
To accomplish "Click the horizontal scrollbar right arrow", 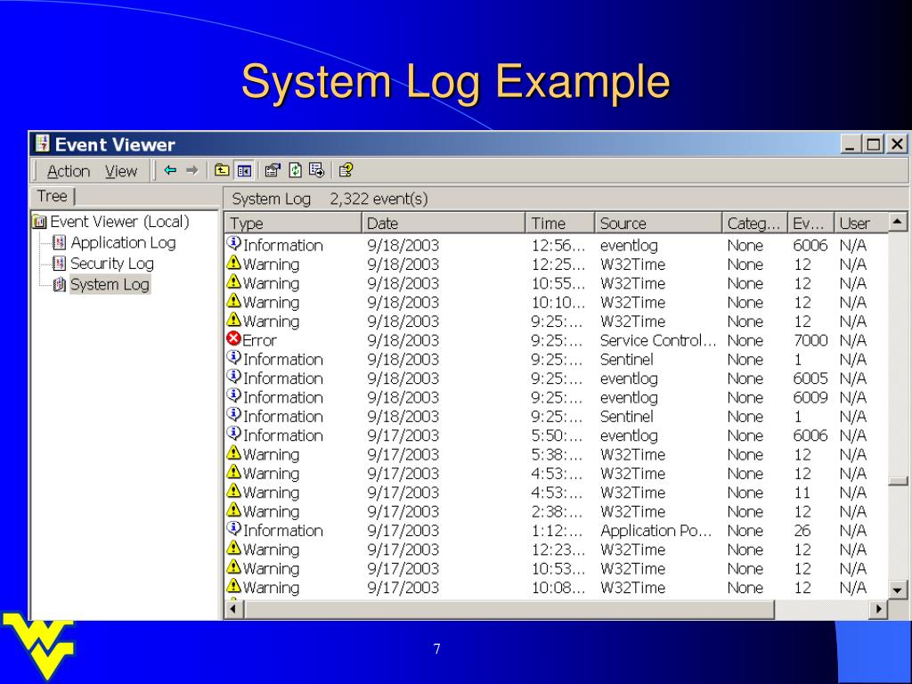I will [x=879, y=609].
